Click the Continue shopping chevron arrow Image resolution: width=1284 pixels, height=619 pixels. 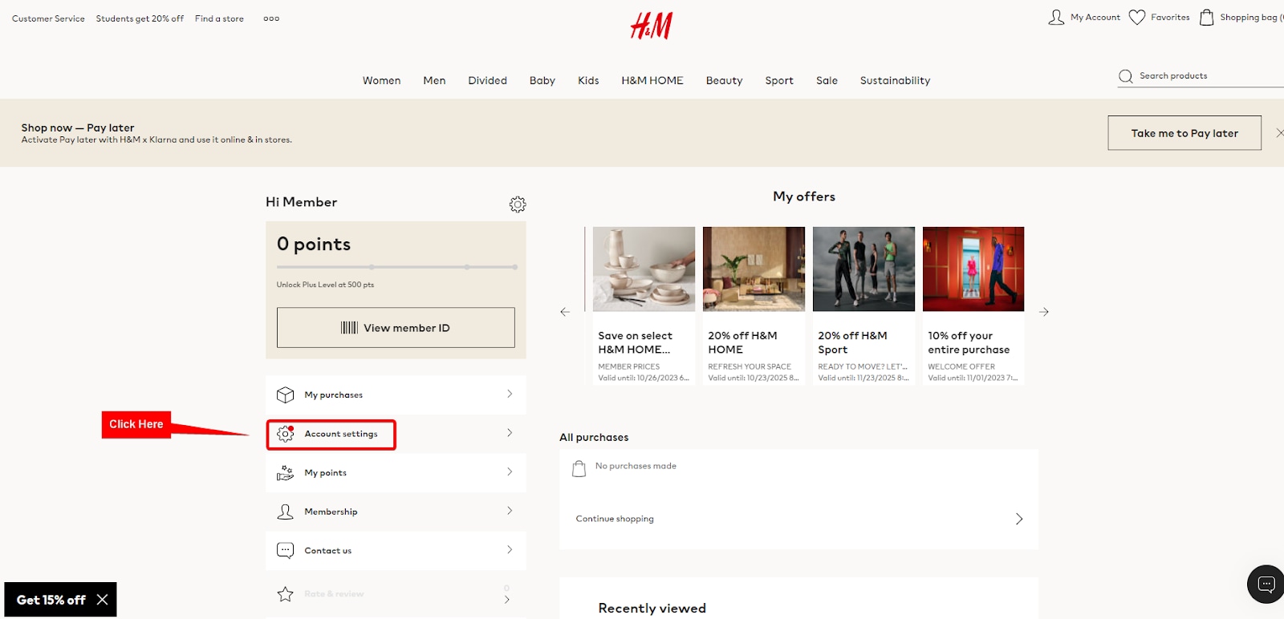[1019, 519]
